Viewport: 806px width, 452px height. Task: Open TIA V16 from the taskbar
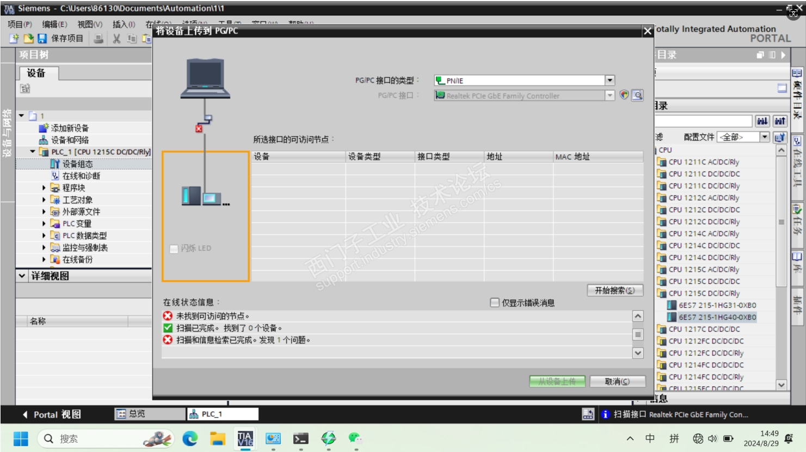point(245,438)
